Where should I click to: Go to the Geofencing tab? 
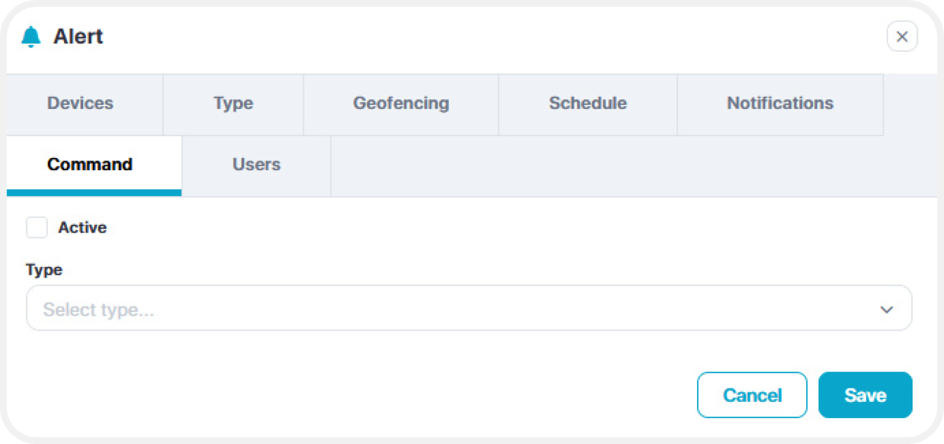click(x=401, y=104)
